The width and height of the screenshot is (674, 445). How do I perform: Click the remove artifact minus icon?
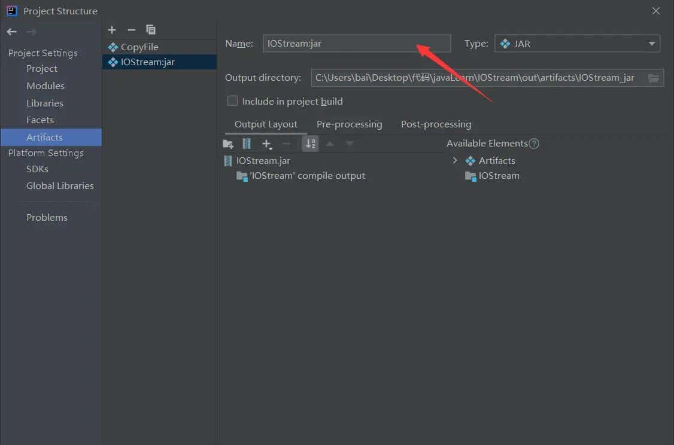click(132, 30)
